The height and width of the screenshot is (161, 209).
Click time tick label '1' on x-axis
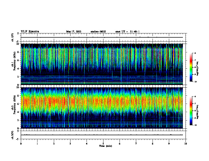37,144
